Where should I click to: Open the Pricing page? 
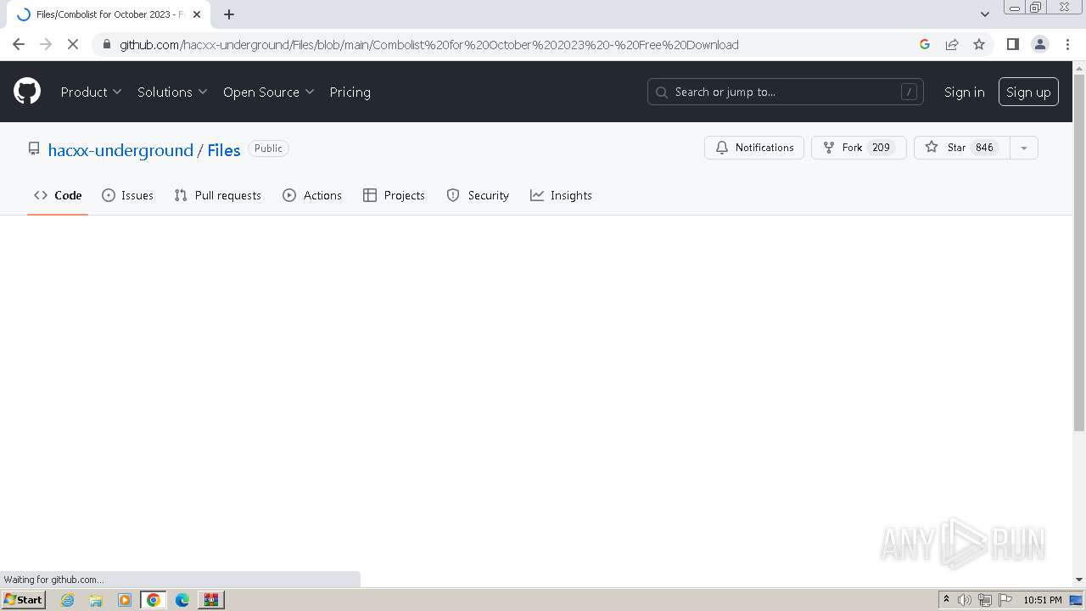point(350,92)
